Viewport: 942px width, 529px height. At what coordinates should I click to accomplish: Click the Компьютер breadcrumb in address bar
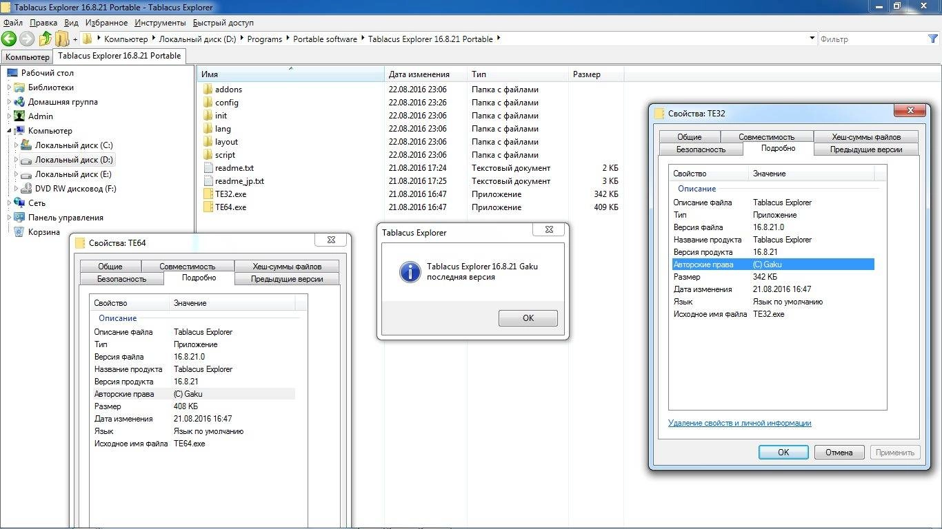(x=126, y=39)
